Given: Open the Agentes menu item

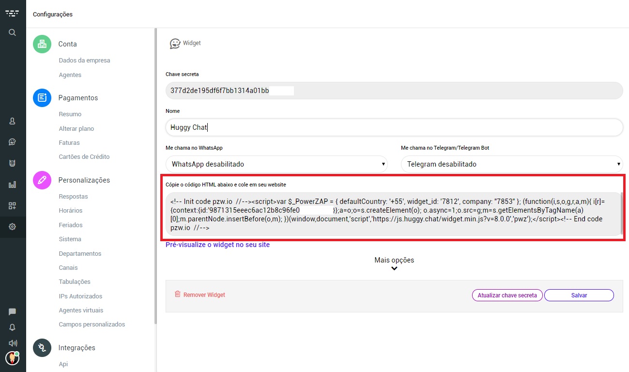Looking at the screenshot, I should pyautogui.click(x=70, y=75).
